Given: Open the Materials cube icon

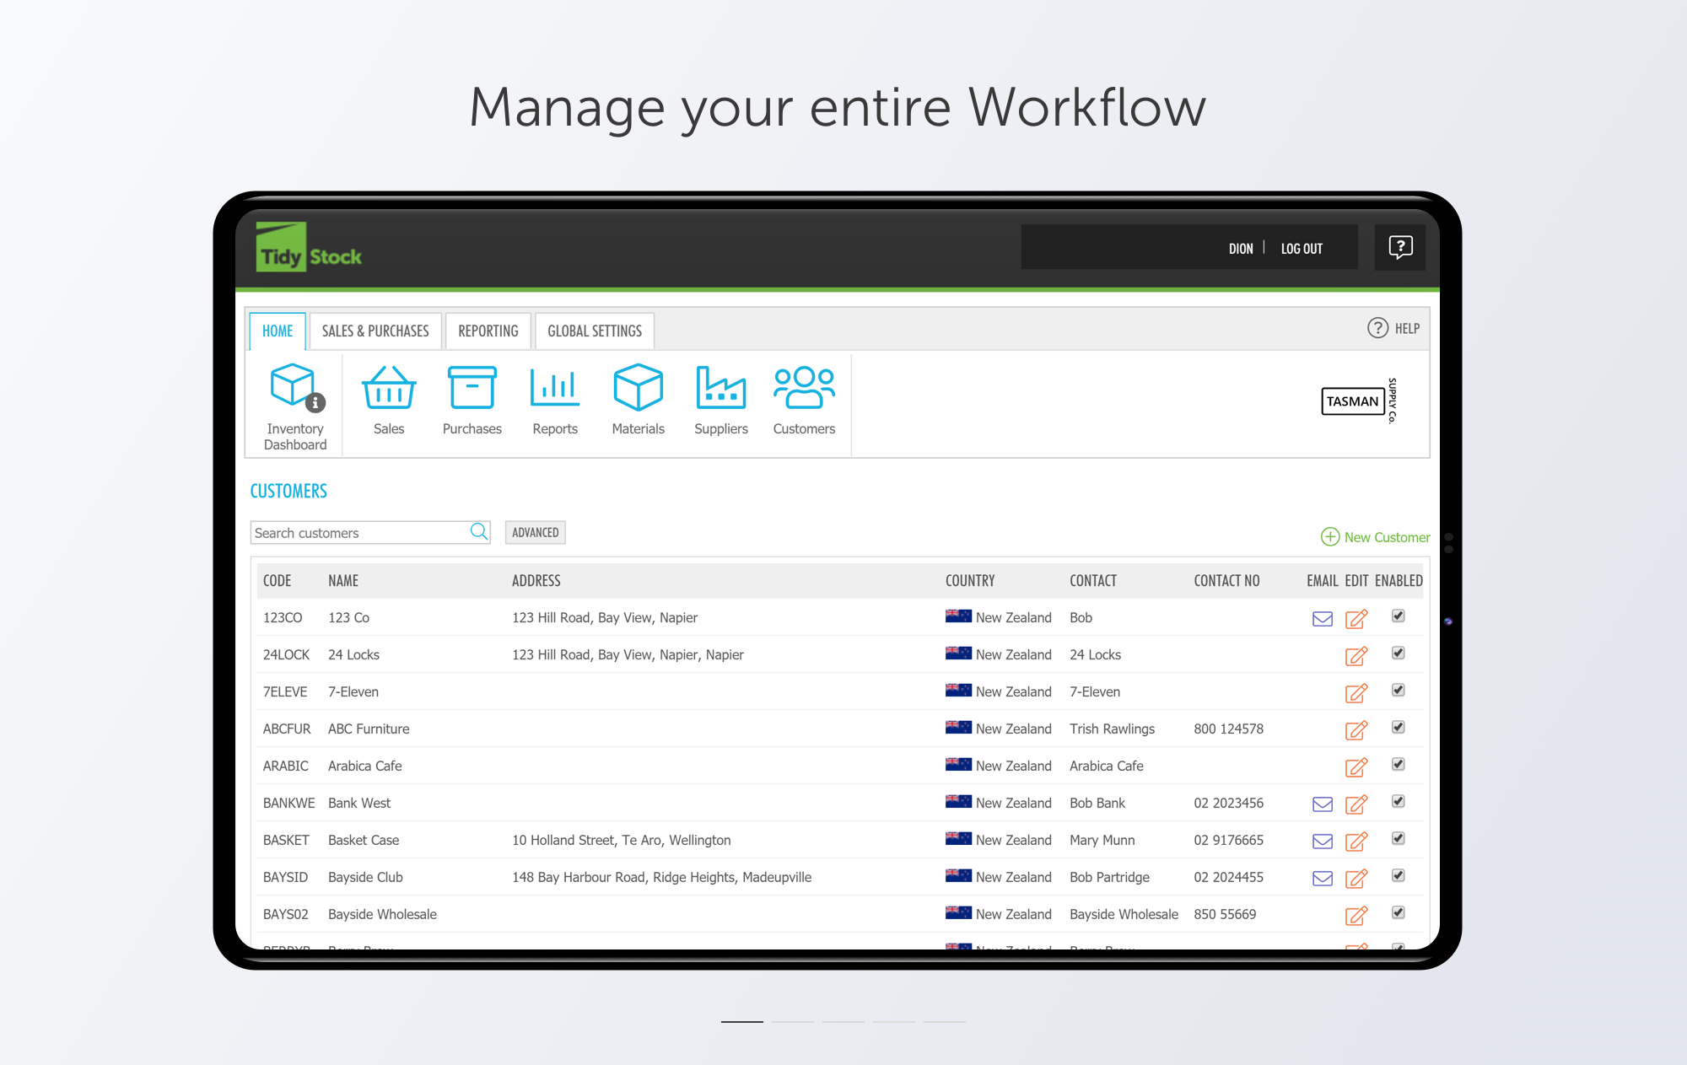Looking at the screenshot, I should [638, 389].
